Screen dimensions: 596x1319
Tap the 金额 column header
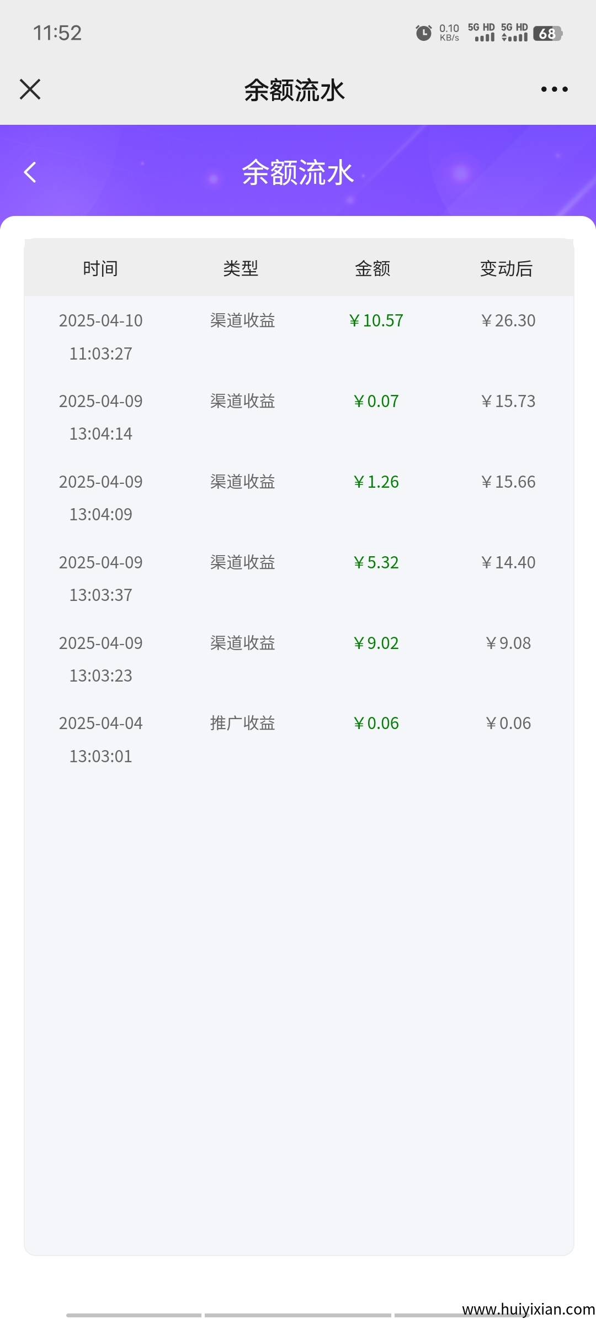click(372, 269)
